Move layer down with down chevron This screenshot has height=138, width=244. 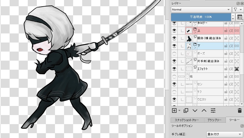click(195, 111)
